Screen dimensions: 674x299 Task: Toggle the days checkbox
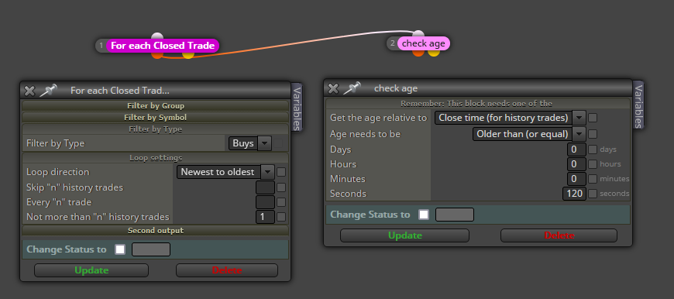[593, 149]
